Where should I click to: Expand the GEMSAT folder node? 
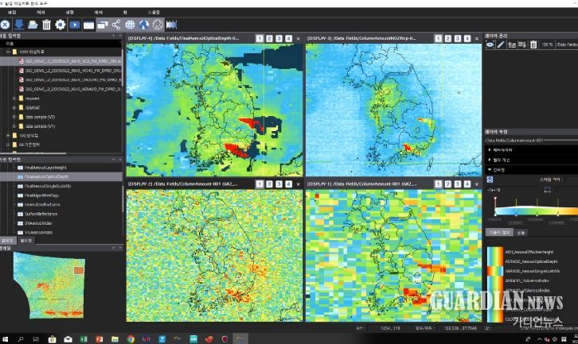pyautogui.click(x=14, y=108)
